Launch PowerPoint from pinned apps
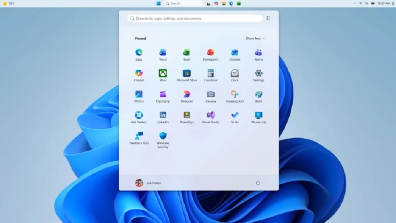Viewport: 396px width, 223px height. [210, 55]
